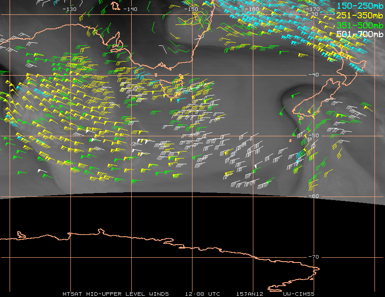Image resolution: width=385 pixels, height=297 pixels.
Task: Click the 501-700mb white legend label
Action: pos(360,34)
